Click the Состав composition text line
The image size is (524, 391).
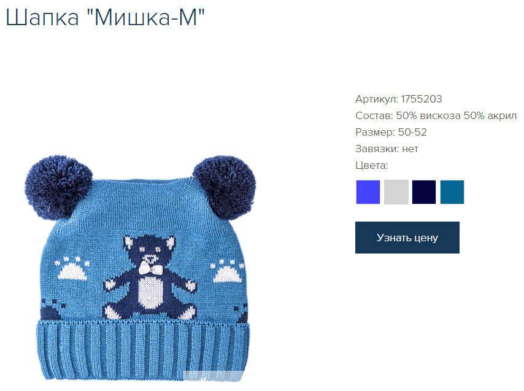click(x=436, y=115)
